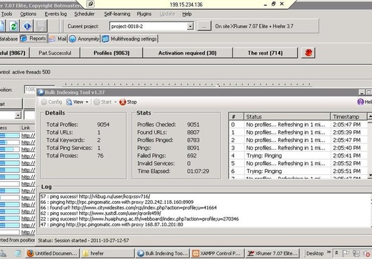Click the browse project ellipsis button
Screen dimensions: 372x259
pyautogui.click(x=204, y=26)
